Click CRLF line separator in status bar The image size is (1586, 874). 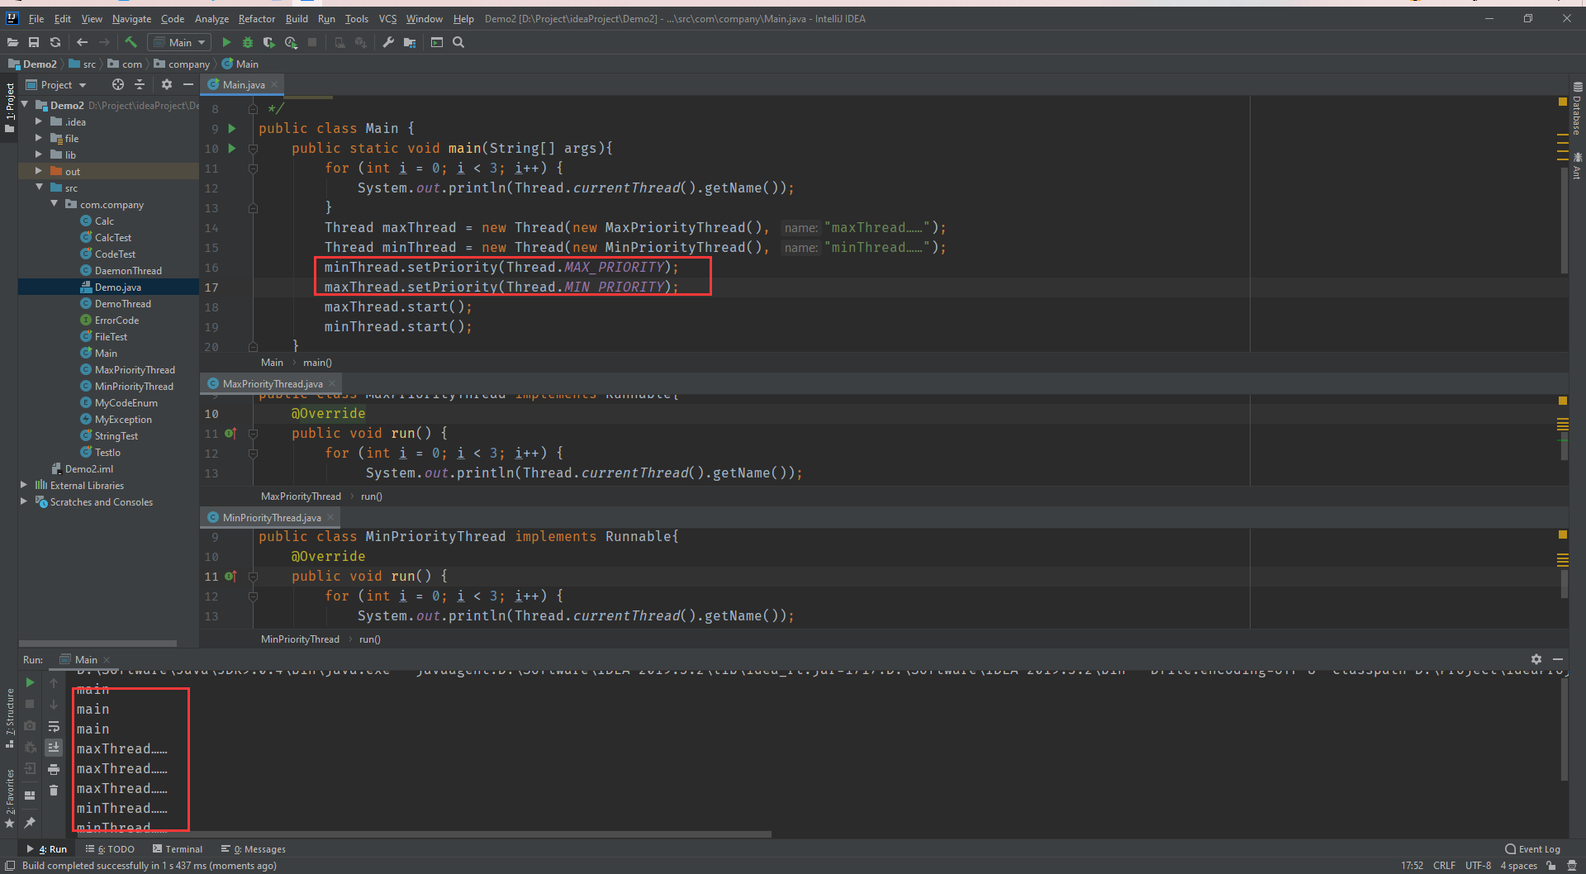tap(1444, 865)
